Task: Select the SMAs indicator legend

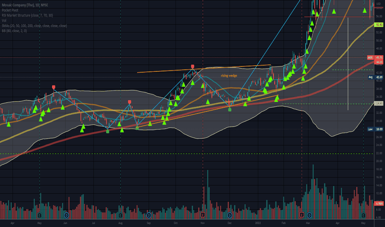Action: [x=34, y=26]
